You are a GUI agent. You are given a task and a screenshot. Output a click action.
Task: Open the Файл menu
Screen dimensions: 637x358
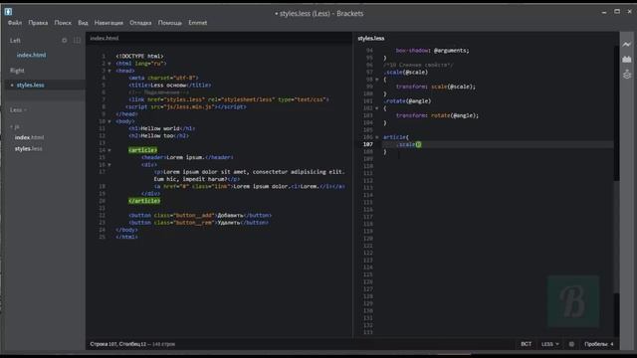click(15, 23)
